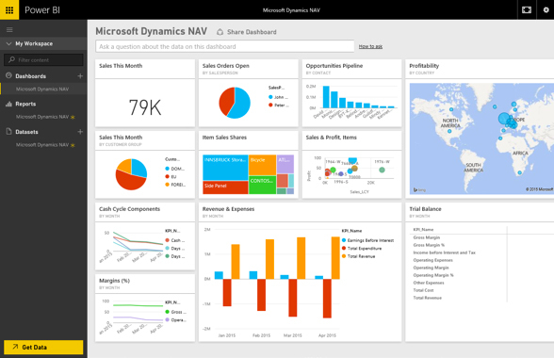Open the app launcher waffle icon

[x=9, y=10]
